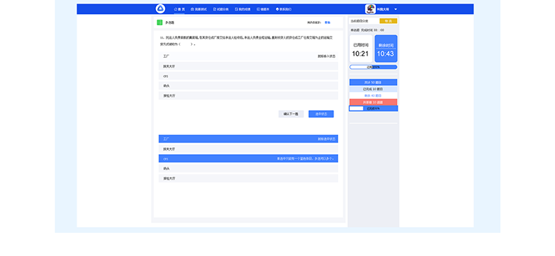Click the green 多选题 question-type icon

click(x=159, y=23)
